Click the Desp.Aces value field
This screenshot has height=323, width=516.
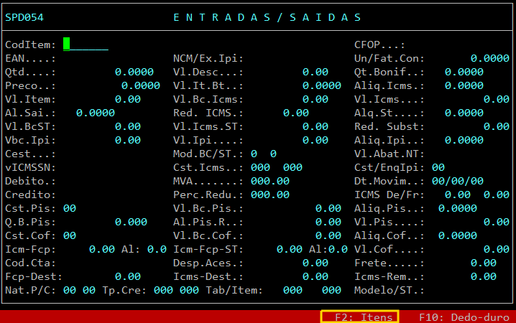point(315,263)
